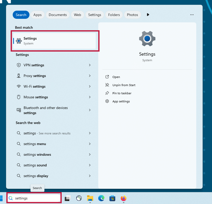Image resolution: width=212 pixels, height=204 pixels.
Task: Switch to the Documents filter tab
Action: coord(58,15)
